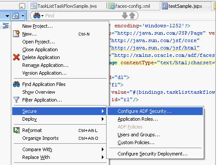The width and height of the screenshot is (218, 165).
Task: Choose Find Application Files menu item
Action: coord(60,84)
